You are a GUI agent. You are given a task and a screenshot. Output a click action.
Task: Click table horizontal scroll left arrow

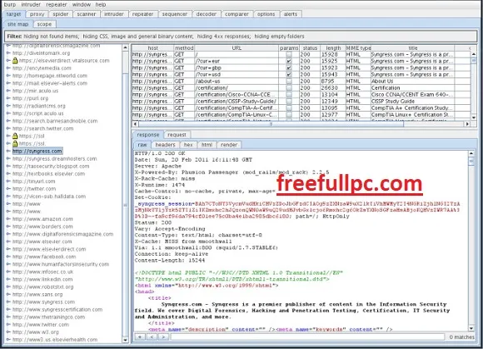pos(135,124)
